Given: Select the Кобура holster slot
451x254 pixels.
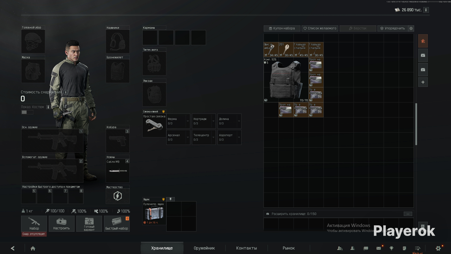Looking at the screenshot, I should pyautogui.click(x=118, y=141).
